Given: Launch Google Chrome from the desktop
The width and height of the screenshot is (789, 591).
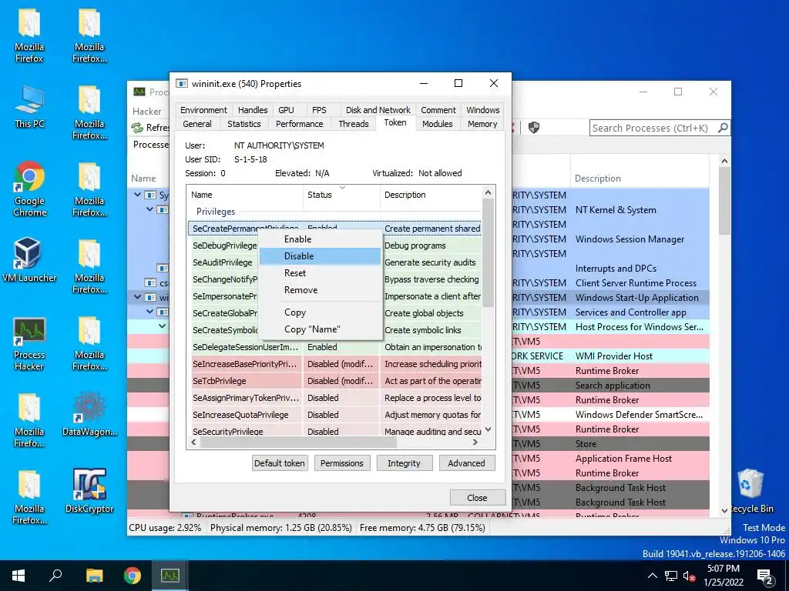Looking at the screenshot, I should tap(29, 189).
